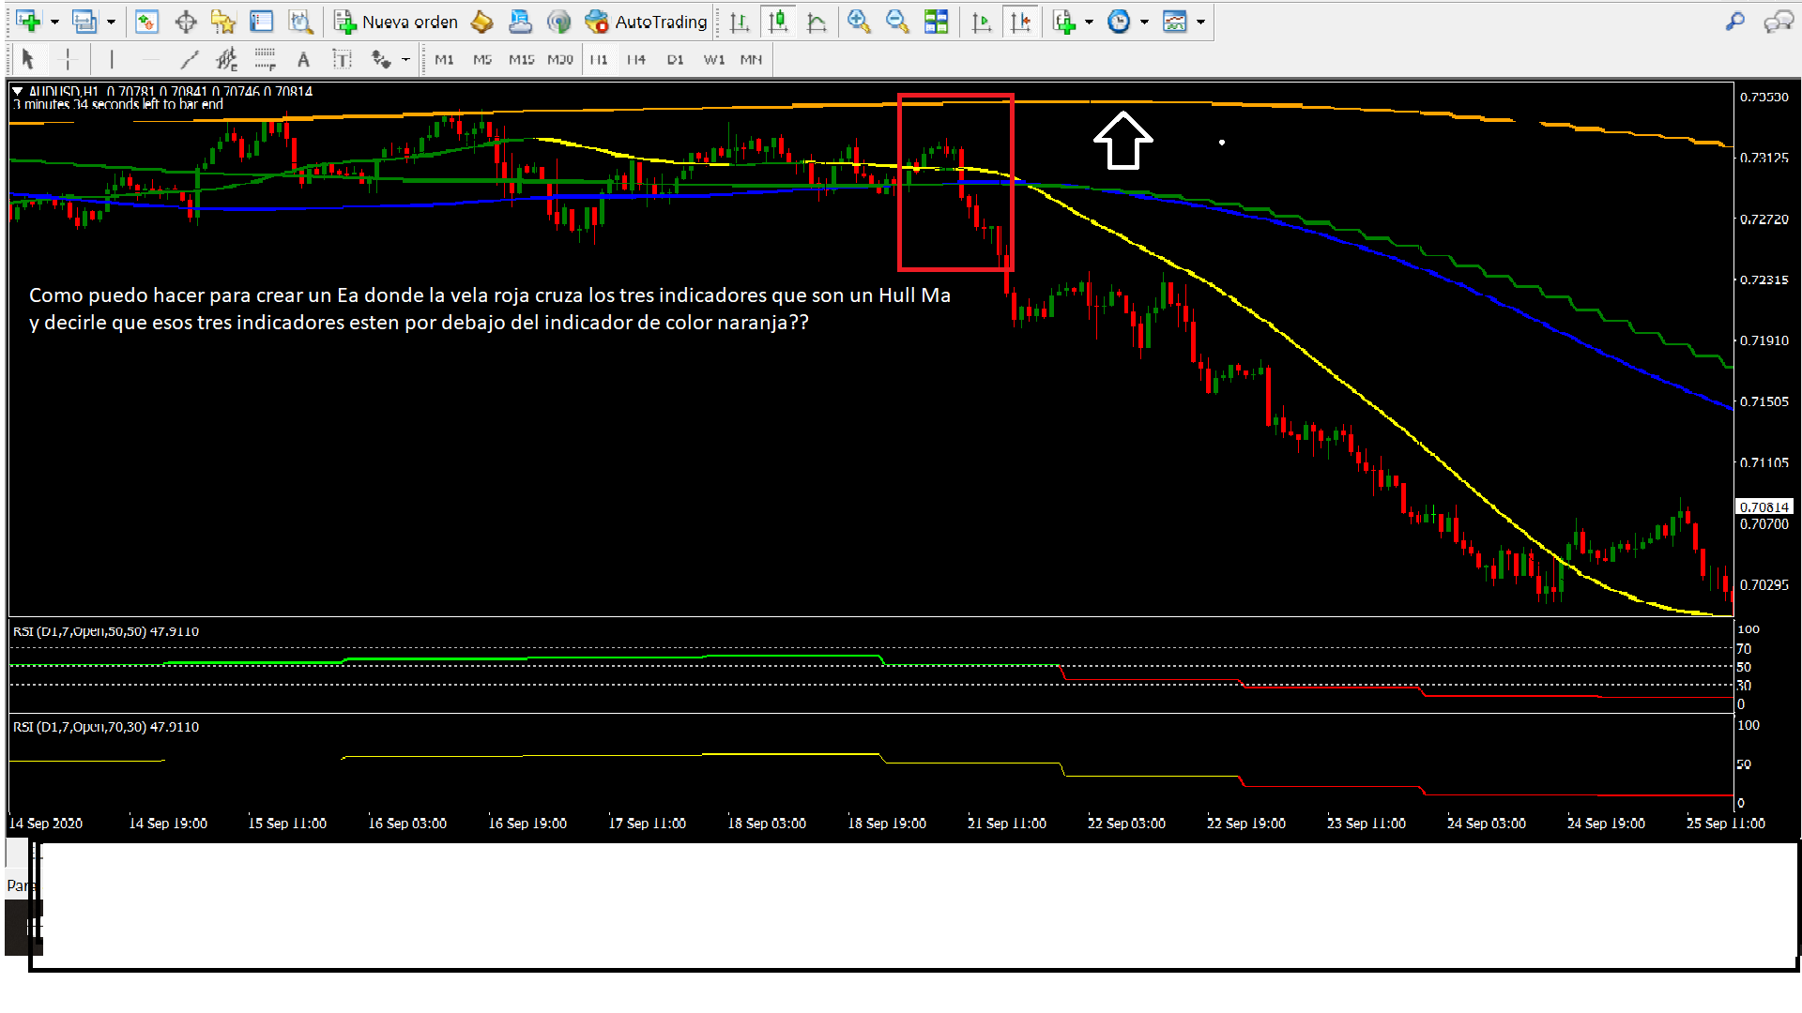Image resolution: width=1802 pixels, height=1013 pixels.
Task: Switch to MN timeframe
Action: (x=751, y=60)
